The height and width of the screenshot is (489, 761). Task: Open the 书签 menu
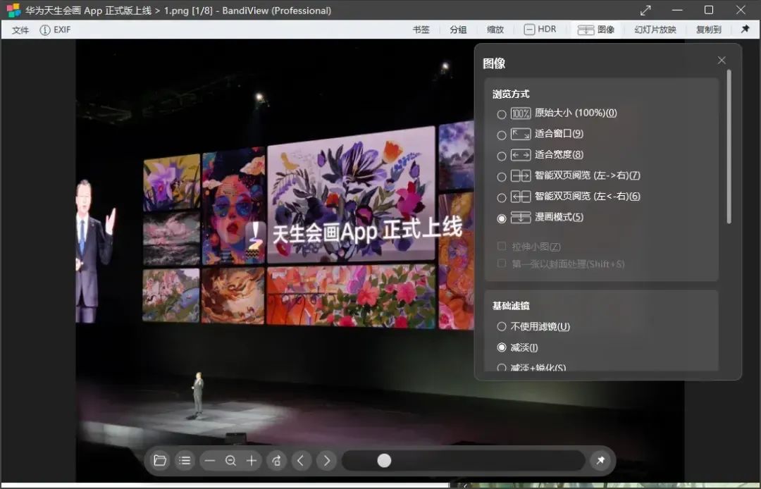[x=421, y=30]
